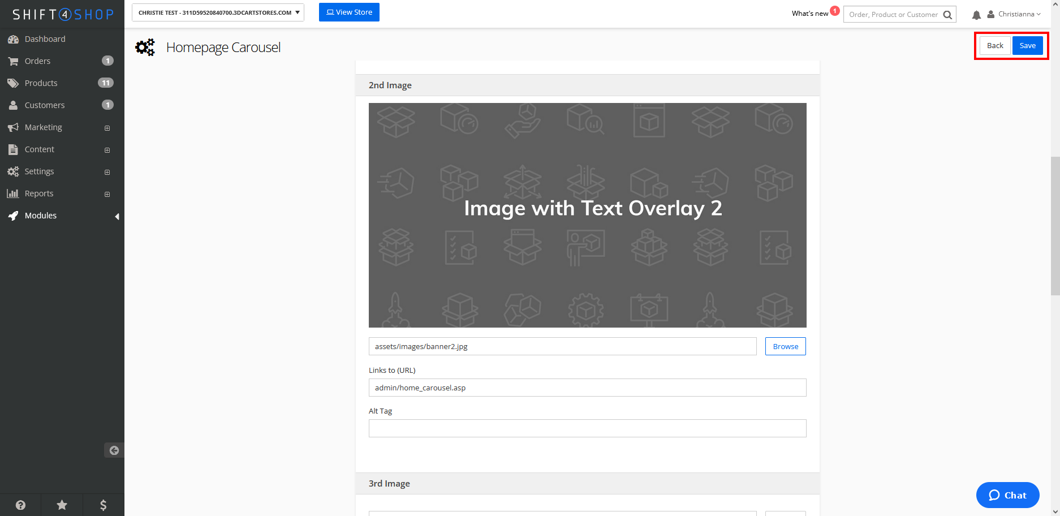Click the Modules rocket icon
1060x516 pixels.
tap(13, 216)
